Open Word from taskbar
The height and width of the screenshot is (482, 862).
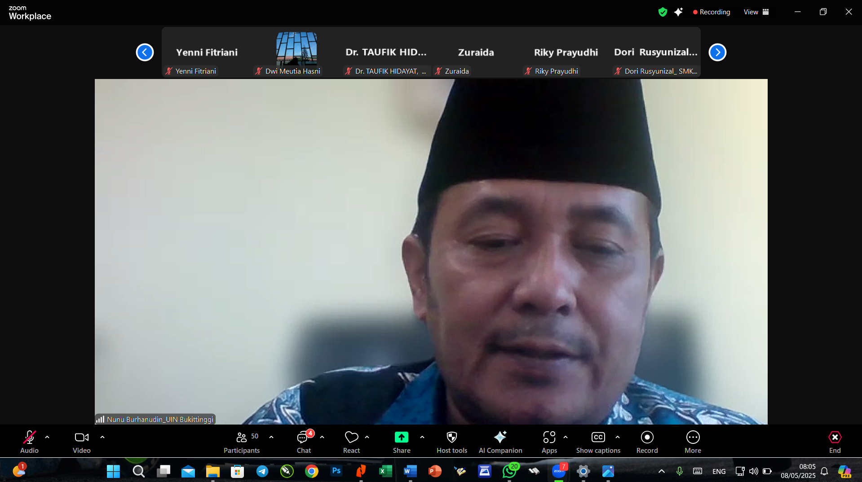[410, 471]
